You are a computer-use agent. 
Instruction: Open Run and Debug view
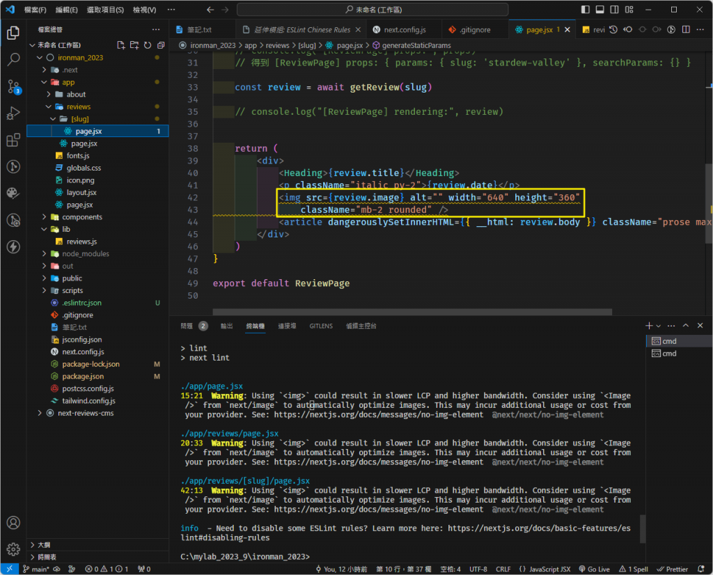[13, 113]
